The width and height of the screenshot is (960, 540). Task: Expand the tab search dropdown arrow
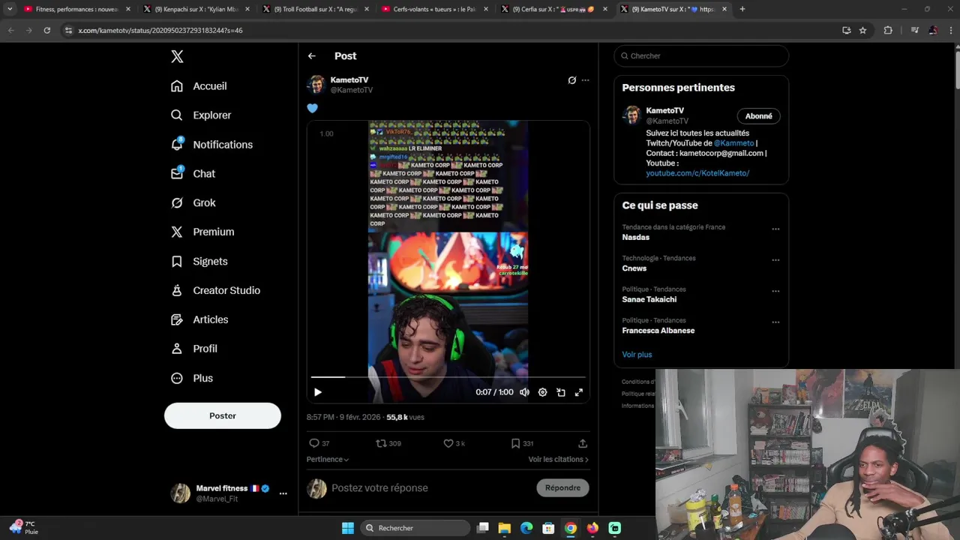10,9
